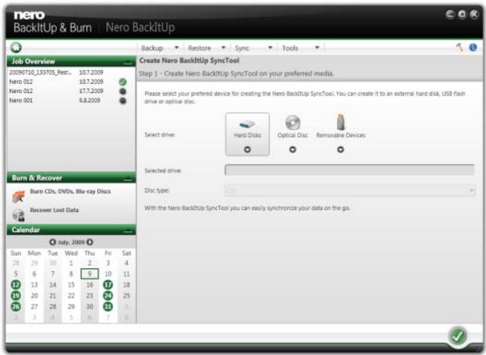Click the Burn CDs, DVDs disc icon
The height and width of the screenshot is (355, 486).
18,197
